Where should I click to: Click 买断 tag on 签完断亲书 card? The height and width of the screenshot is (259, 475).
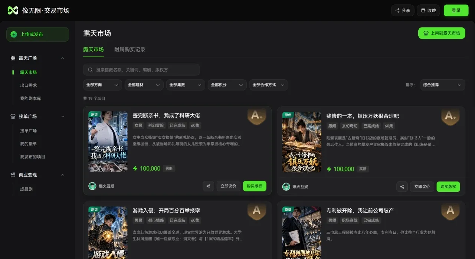[x=169, y=168]
